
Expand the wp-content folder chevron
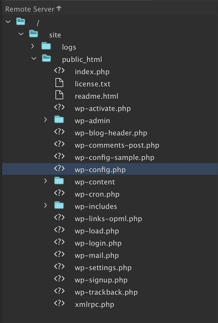pos(45,182)
